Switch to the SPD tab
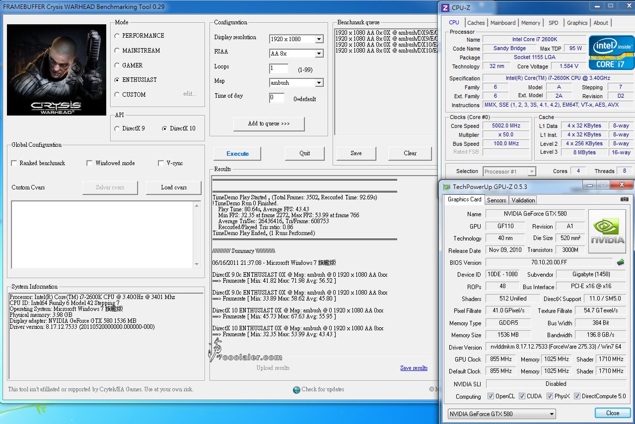 pos(553,23)
